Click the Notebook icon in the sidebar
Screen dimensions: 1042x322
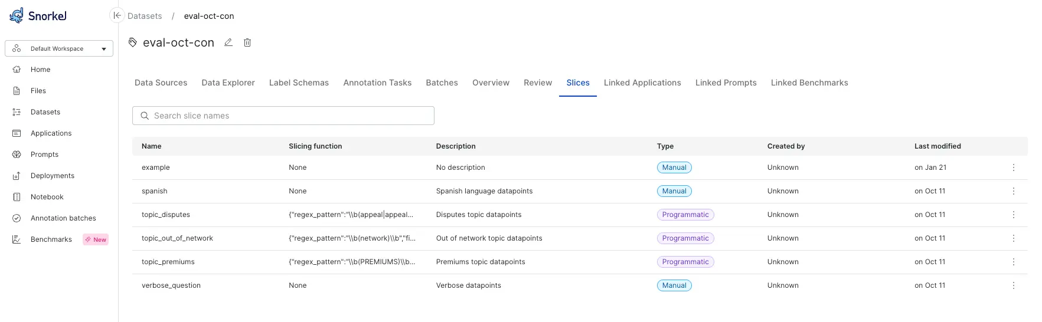(17, 197)
